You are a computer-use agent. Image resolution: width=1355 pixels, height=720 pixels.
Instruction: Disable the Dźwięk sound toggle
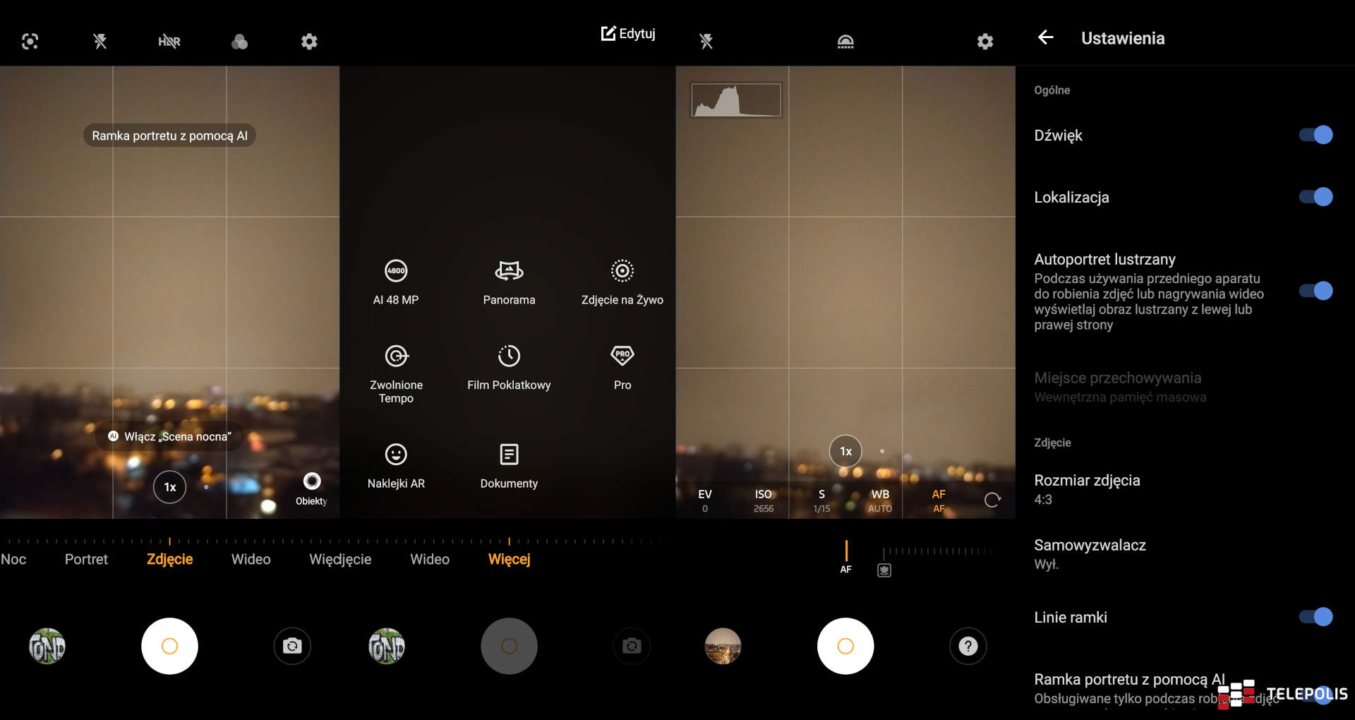(x=1315, y=135)
